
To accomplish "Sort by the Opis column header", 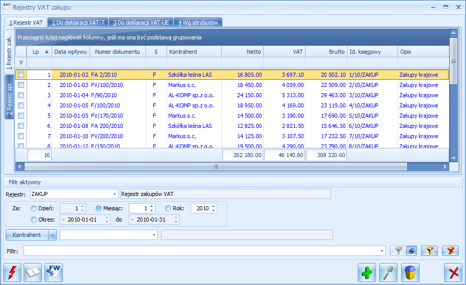I will 424,52.
